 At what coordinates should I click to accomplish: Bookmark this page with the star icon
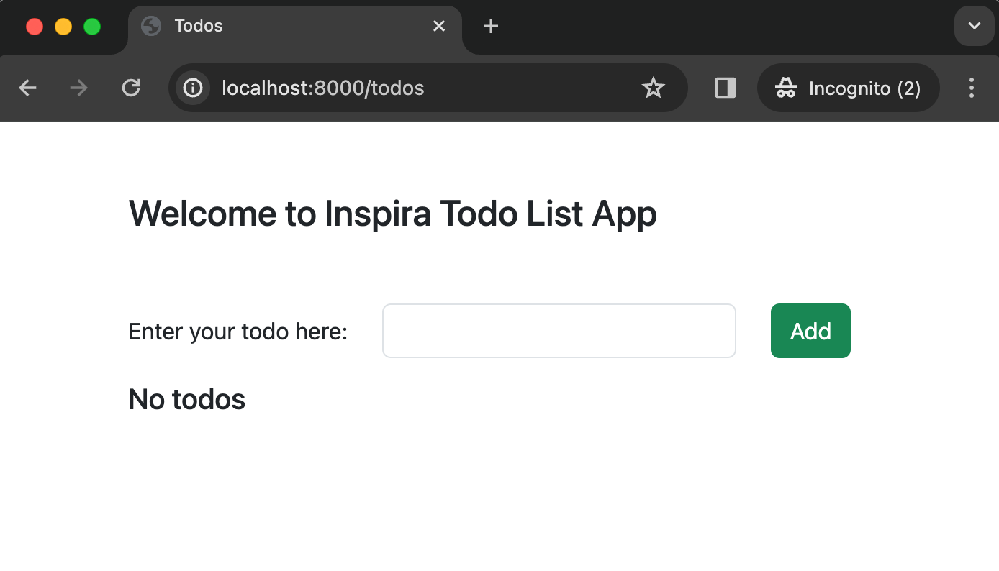click(x=653, y=88)
